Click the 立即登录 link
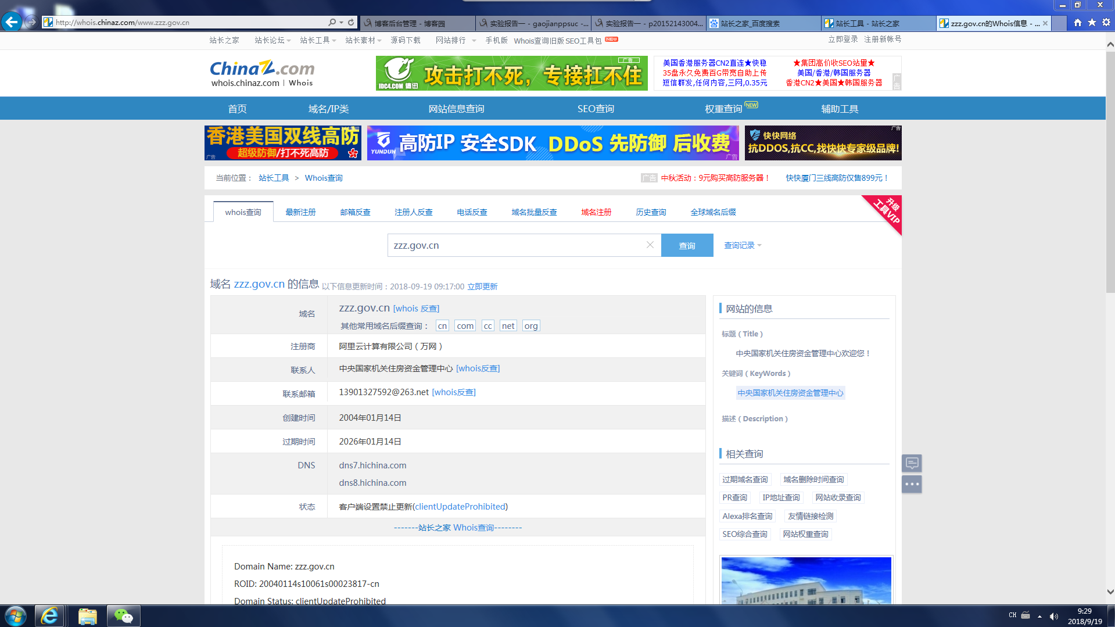Screen dimensions: 1115x627 (843, 39)
